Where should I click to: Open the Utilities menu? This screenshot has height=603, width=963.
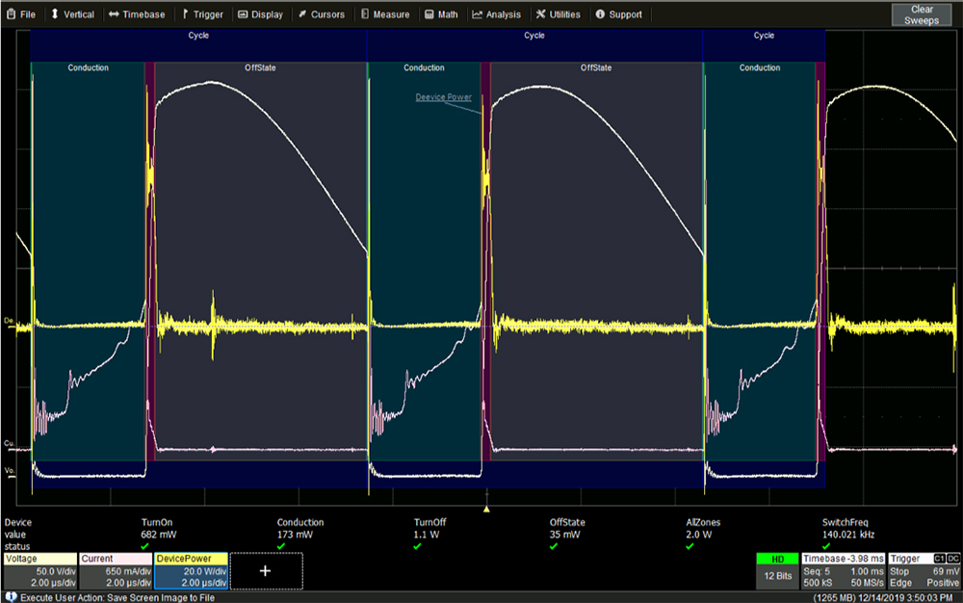[x=558, y=14]
